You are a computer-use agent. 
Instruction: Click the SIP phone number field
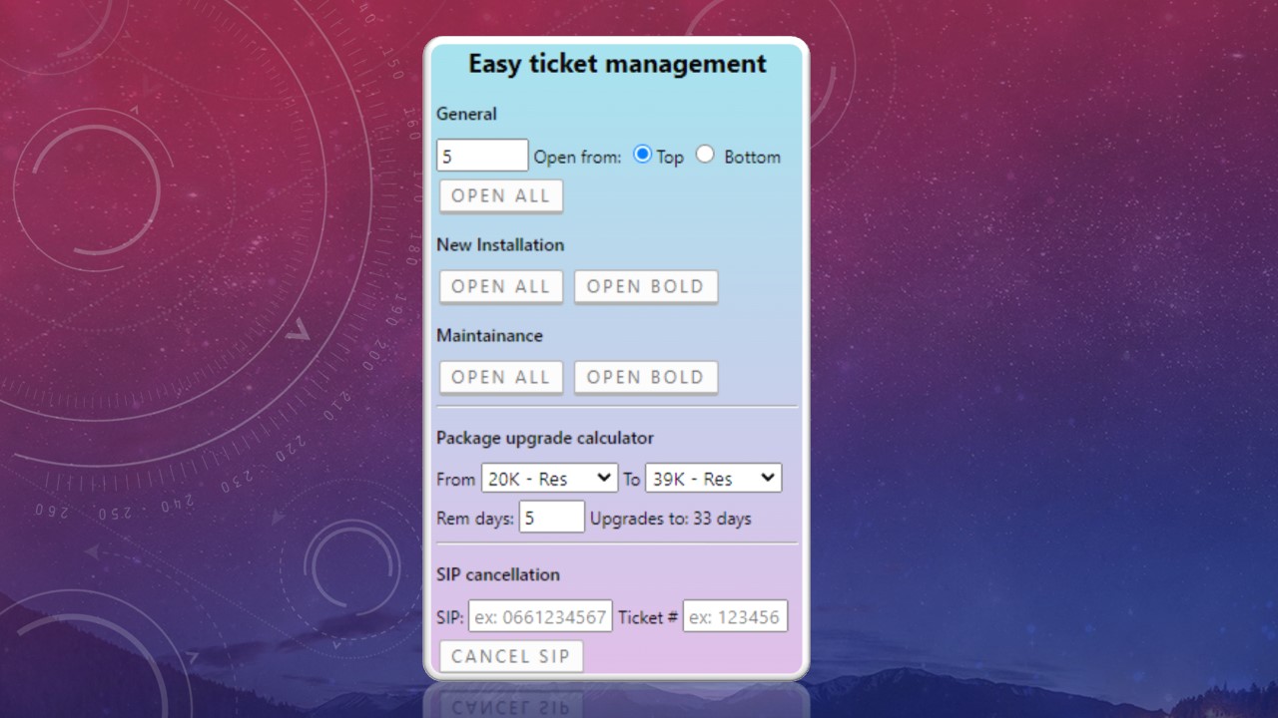(540, 616)
